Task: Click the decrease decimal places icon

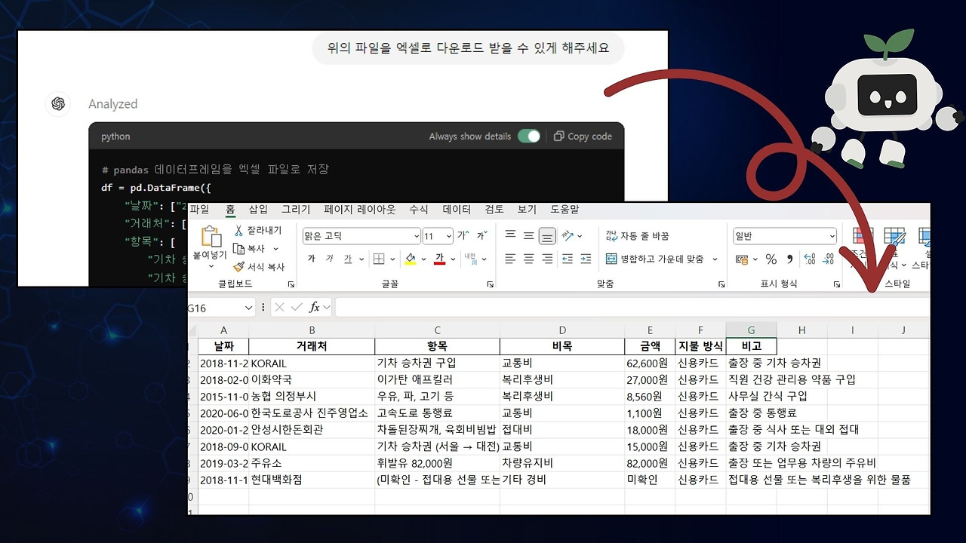Action: 829,259
